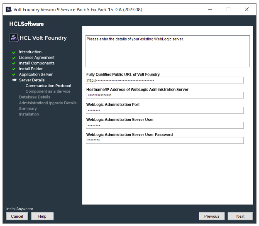Select the Communication Protocol sub-step
Screen dimensions: 259x226
(48, 86)
